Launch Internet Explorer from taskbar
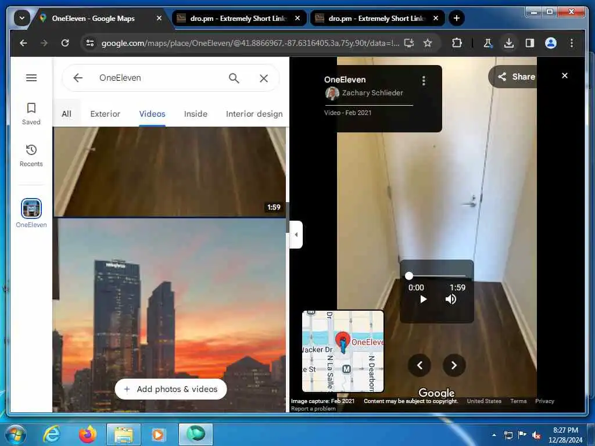Image resolution: width=595 pixels, height=446 pixels. click(x=52, y=434)
